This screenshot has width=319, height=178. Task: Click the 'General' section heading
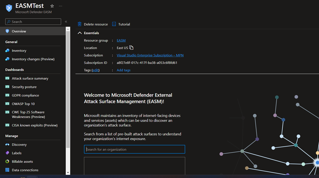pyautogui.click(x=11, y=42)
